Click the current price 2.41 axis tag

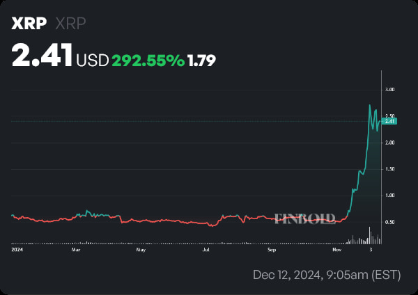(x=389, y=121)
